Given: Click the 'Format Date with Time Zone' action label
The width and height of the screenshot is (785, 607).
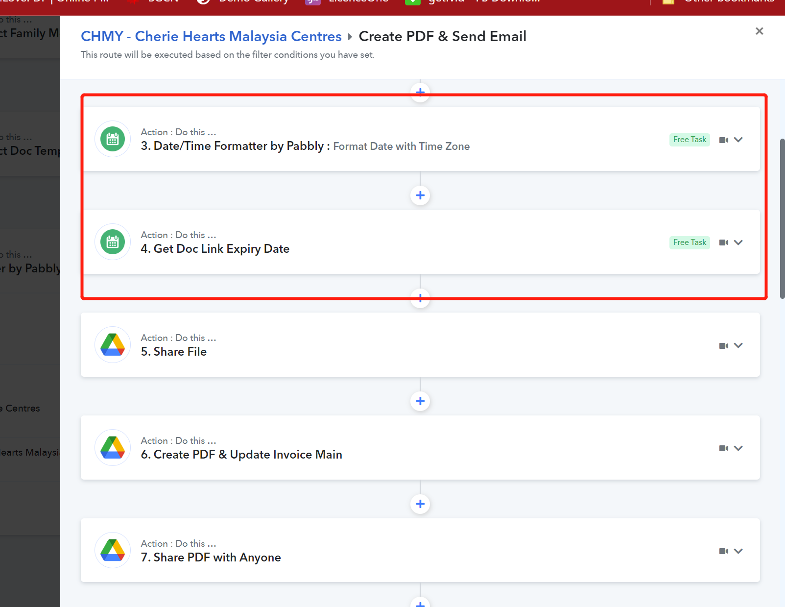Looking at the screenshot, I should (402, 146).
